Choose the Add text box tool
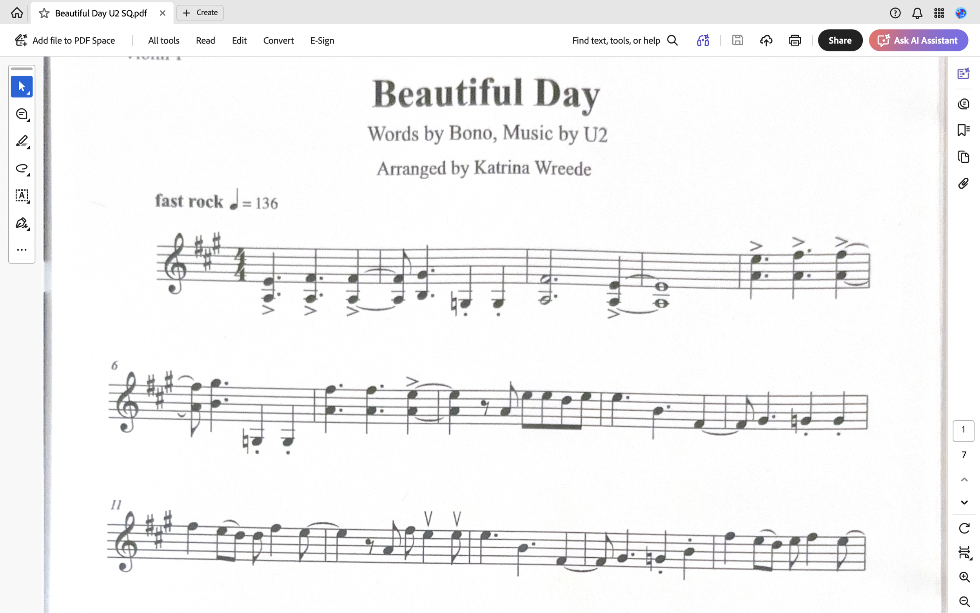This screenshot has height=613, width=980. [x=22, y=195]
